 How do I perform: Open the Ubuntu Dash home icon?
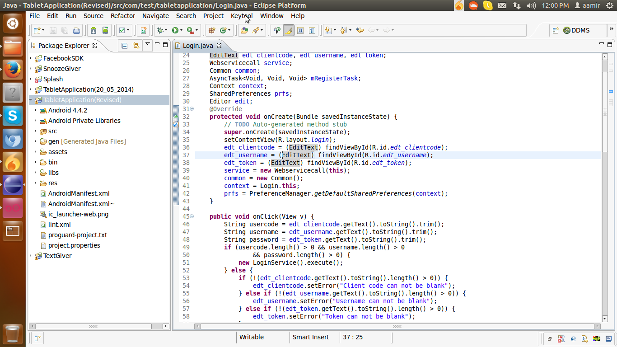click(x=13, y=23)
